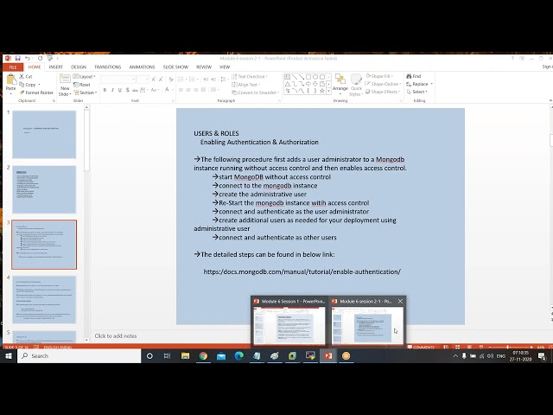Click the Windows Start button
553x415 pixels.
click(x=9, y=355)
